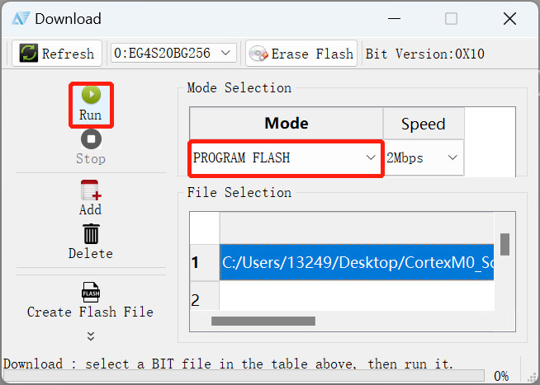Click the Download app logo in title bar
This screenshot has height=385, width=540.
coord(21,19)
